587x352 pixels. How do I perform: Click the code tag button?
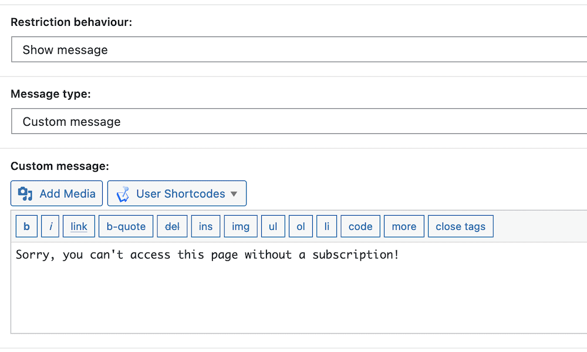click(x=360, y=226)
